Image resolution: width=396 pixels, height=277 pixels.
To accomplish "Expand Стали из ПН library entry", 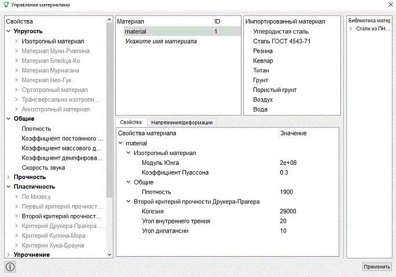I will [x=351, y=29].
